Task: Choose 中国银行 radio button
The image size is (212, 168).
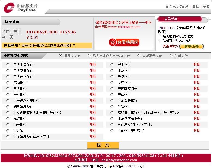Action: click(x=8, y=89)
